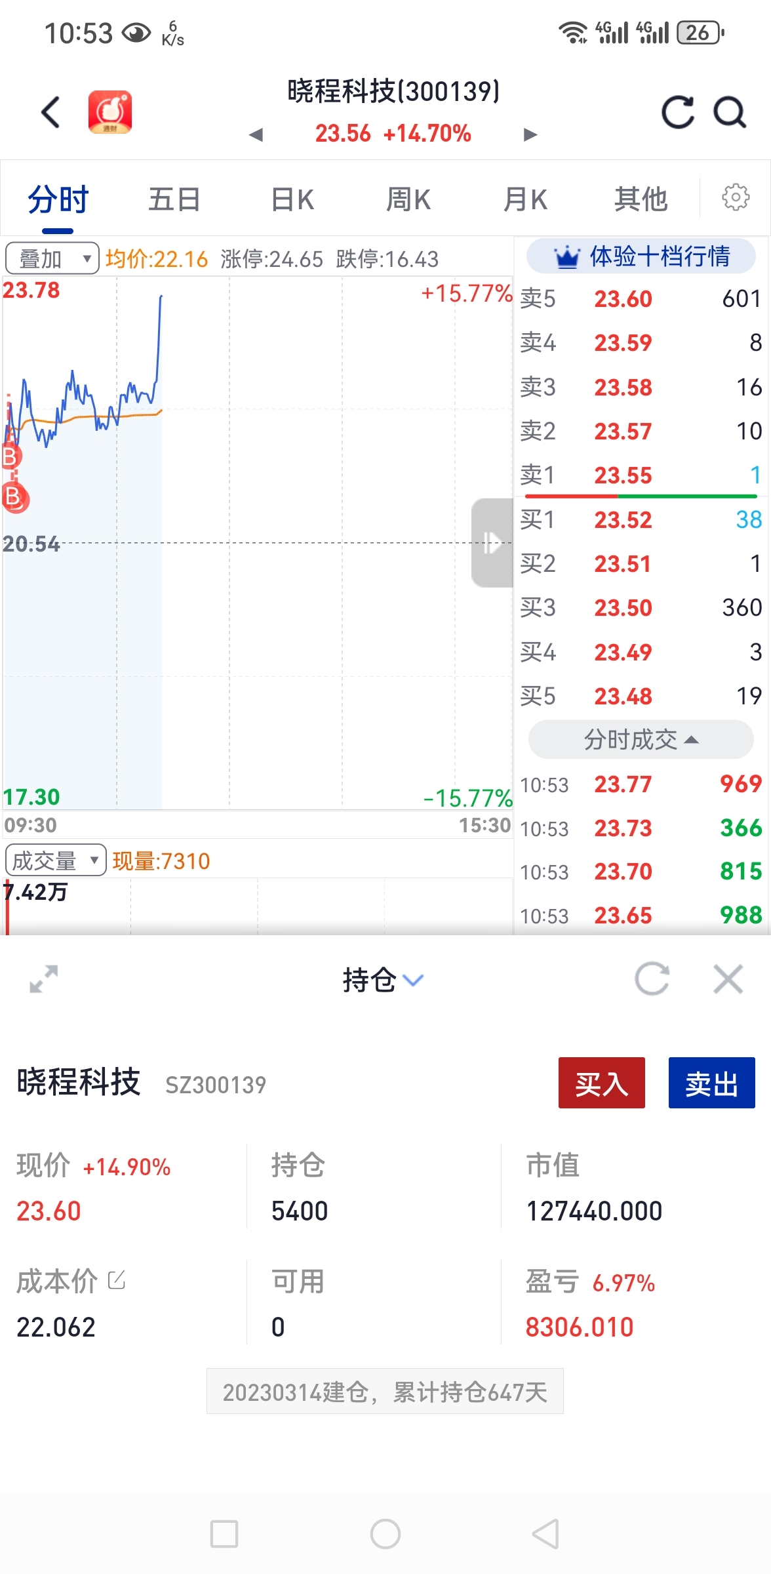Tap current price value 23.60
The image size is (771, 1574).
click(49, 1211)
